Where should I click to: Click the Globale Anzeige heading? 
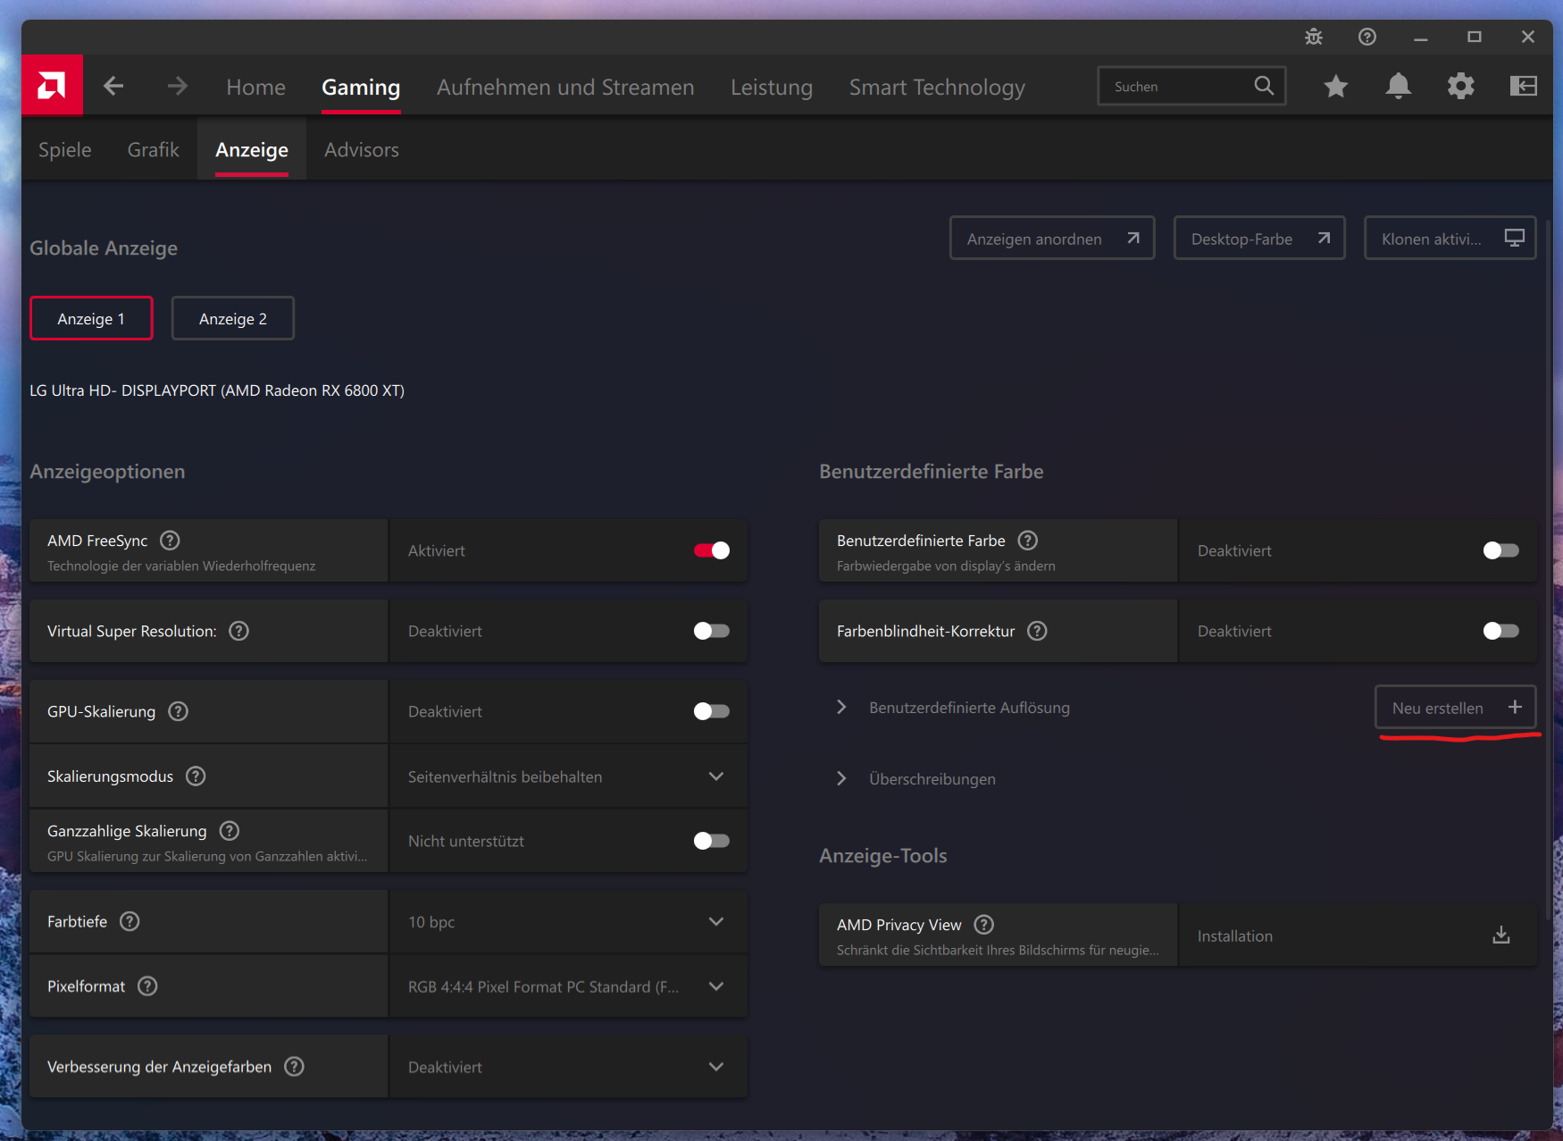104,247
